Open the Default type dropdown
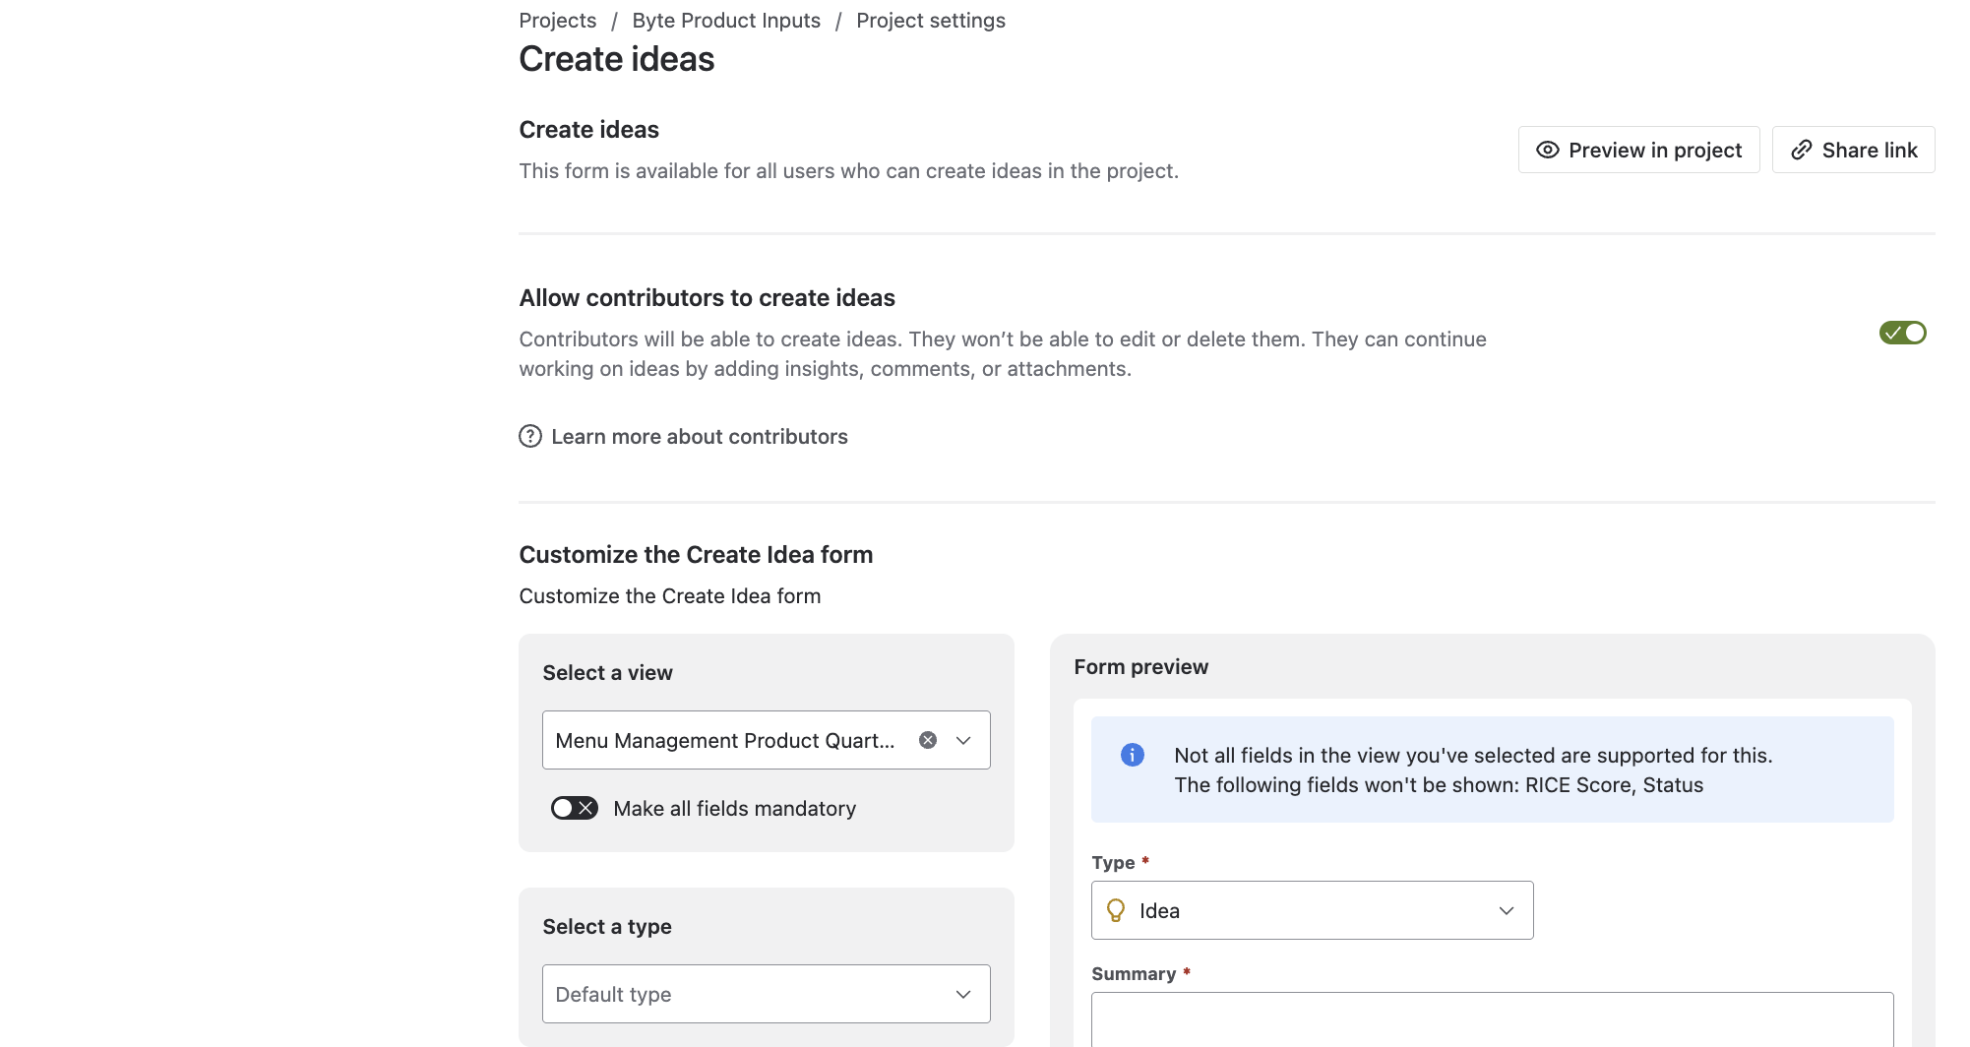Screen dimensions: 1970x1047 (766, 994)
